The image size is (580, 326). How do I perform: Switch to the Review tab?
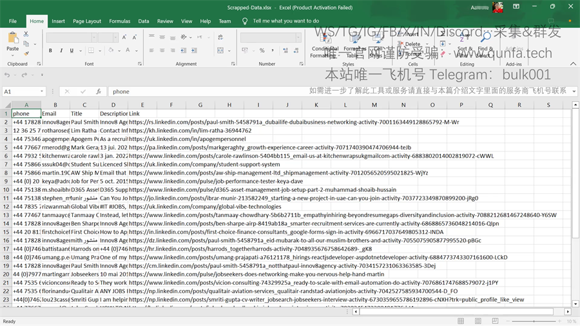165,21
